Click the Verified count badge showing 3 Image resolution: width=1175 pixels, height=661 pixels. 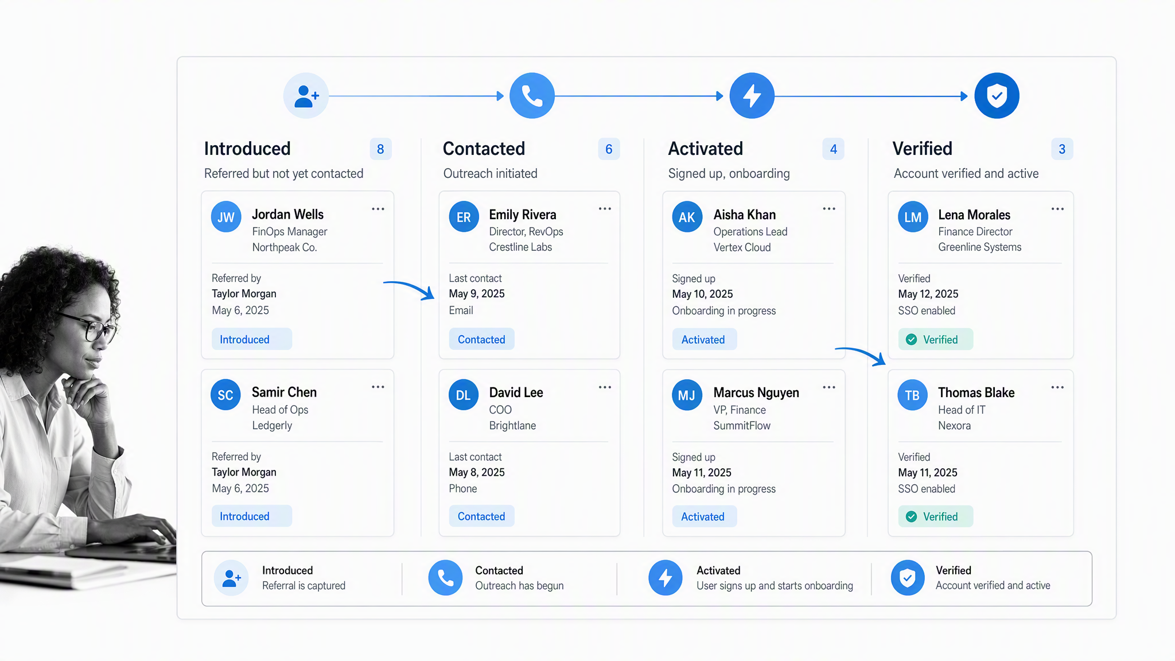(1062, 149)
